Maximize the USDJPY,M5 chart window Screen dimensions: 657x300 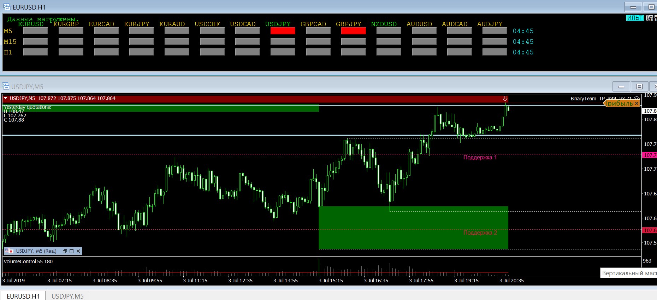coord(639,87)
